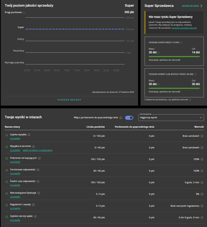Click the 60 / 60 pkt score value
This screenshot has width=207, height=227.
coord(99,217)
